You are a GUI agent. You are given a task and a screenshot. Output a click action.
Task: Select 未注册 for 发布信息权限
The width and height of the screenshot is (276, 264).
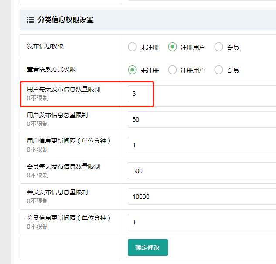coord(132,47)
